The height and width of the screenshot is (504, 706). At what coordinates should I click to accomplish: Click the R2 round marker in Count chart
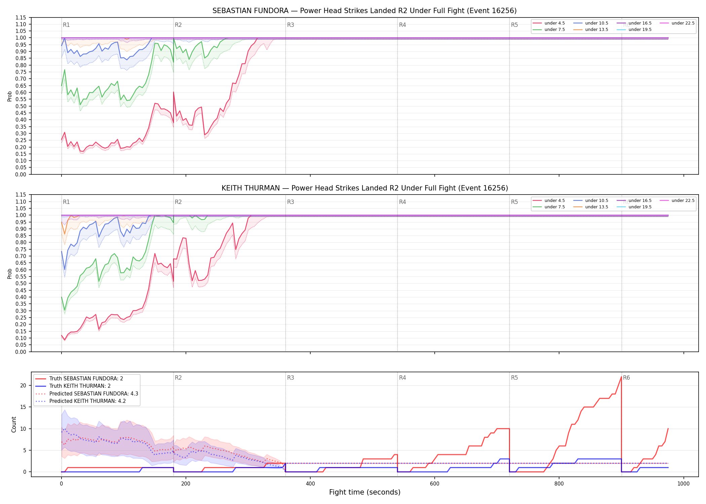[178, 378]
